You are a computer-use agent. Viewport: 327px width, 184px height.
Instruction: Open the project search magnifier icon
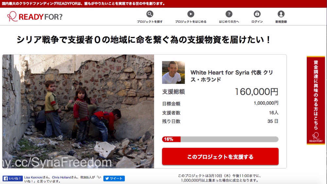[x=150, y=14]
